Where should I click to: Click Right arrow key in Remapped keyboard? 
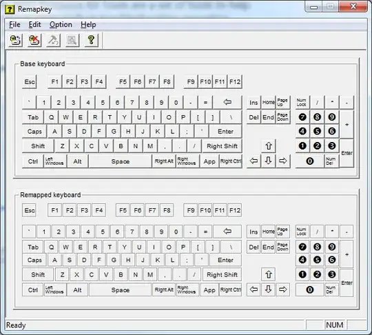(x=283, y=290)
